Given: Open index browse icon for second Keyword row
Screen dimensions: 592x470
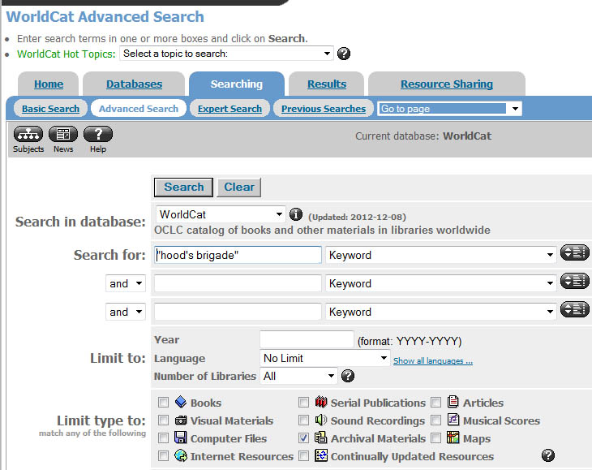Looking at the screenshot, I should tap(575, 281).
